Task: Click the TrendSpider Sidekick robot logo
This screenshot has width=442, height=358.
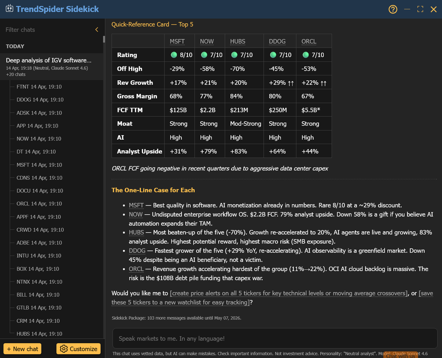Action: coord(10,9)
